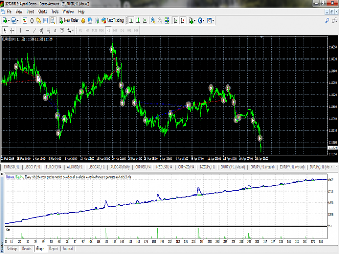The image size is (339, 254).
Task: Open the tester Results tab
Action: pyautogui.click(x=27, y=249)
